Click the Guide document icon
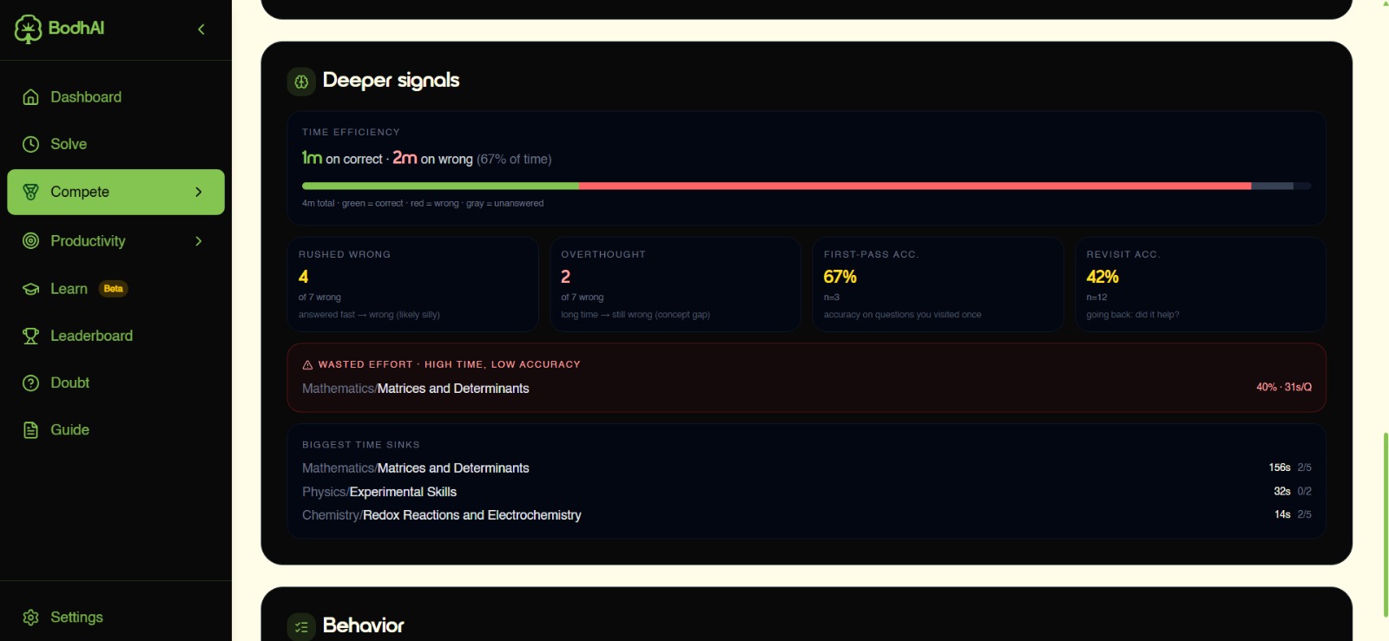Screen dimensions: 1389x641 click(30, 430)
